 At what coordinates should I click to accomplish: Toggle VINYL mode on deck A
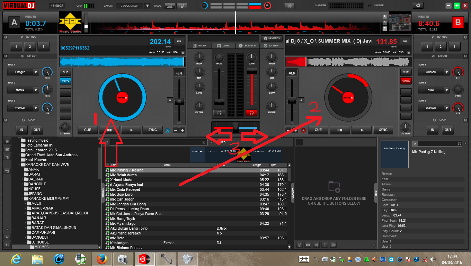pyautogui.click(x=65, y=81)
